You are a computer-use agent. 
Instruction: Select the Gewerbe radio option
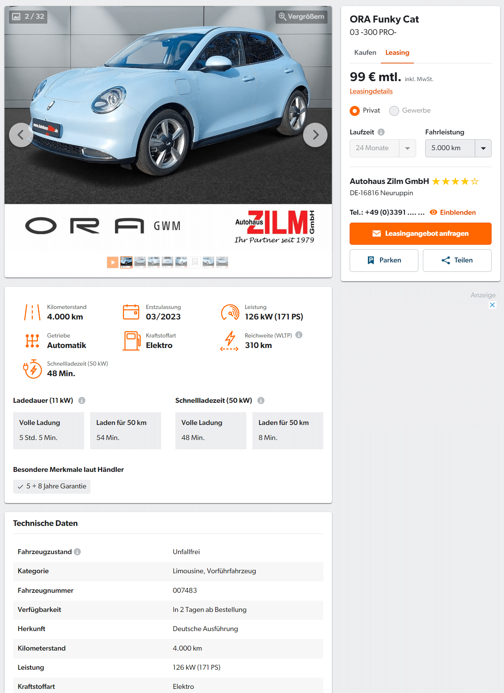click(x=394, y=111)
